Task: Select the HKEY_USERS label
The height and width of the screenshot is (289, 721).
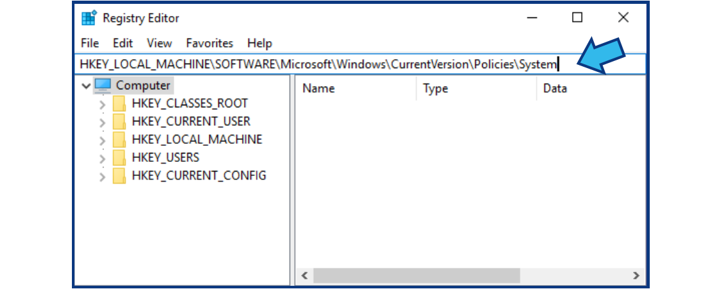Action: tap(166, 157)
